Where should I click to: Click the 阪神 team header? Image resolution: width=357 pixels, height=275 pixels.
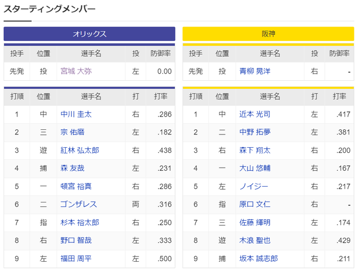pyautogui.click(x=268, y=34)
